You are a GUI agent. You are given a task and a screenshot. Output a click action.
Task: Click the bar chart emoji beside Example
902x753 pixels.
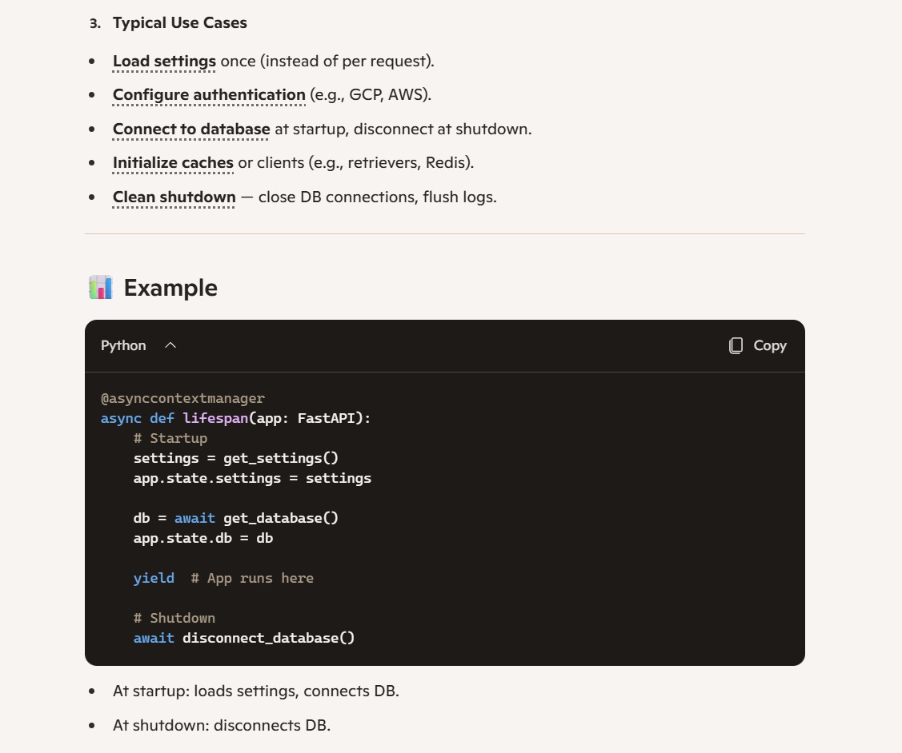[x=101, y=287]
